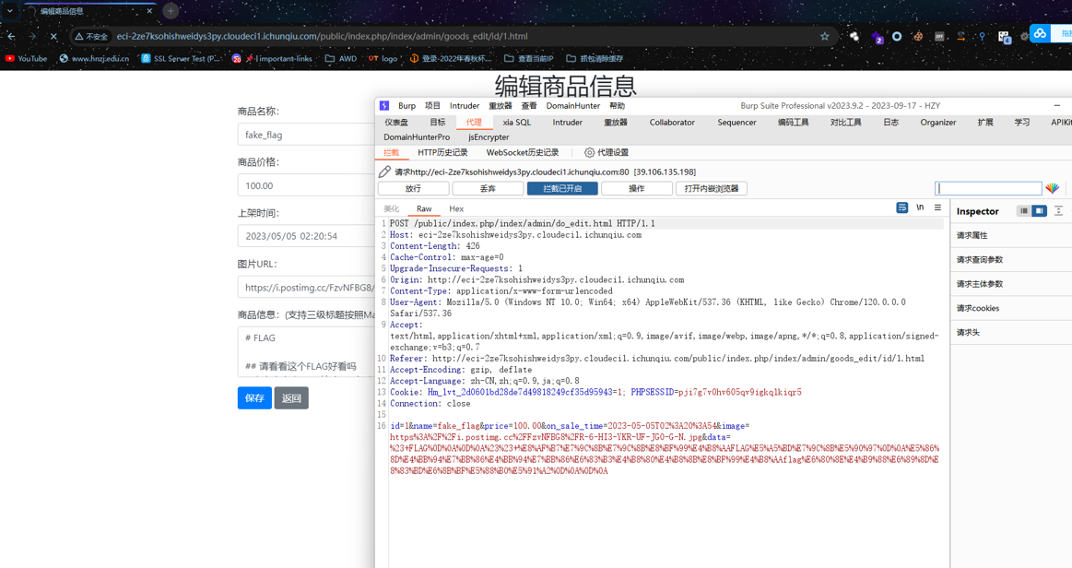The image size is (1072, 568).
Task: Click the browser back arrow
Action: click(x=12, y=36)
